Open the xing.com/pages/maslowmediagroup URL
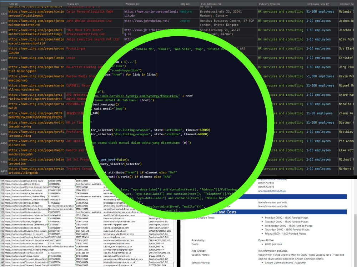Image resolution: width=357 pixels, height=267 pixels. 36,78
